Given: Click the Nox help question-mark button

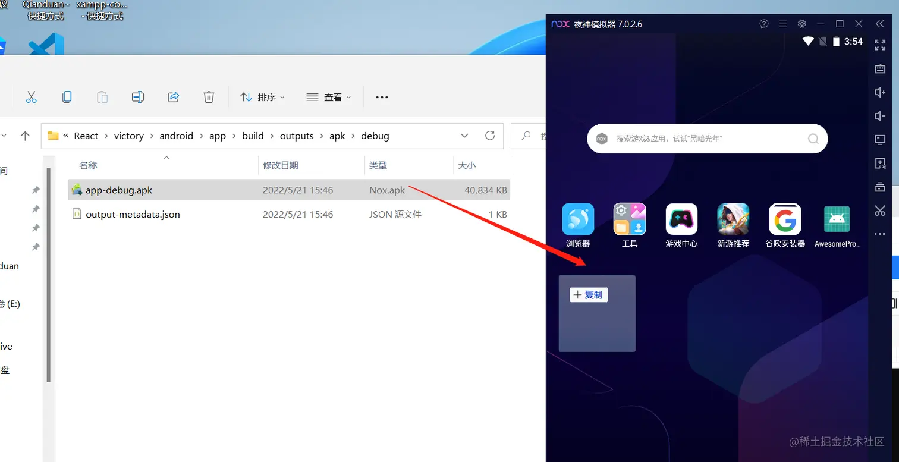Looking at the screenshot, I should click(x=764, y=24).
